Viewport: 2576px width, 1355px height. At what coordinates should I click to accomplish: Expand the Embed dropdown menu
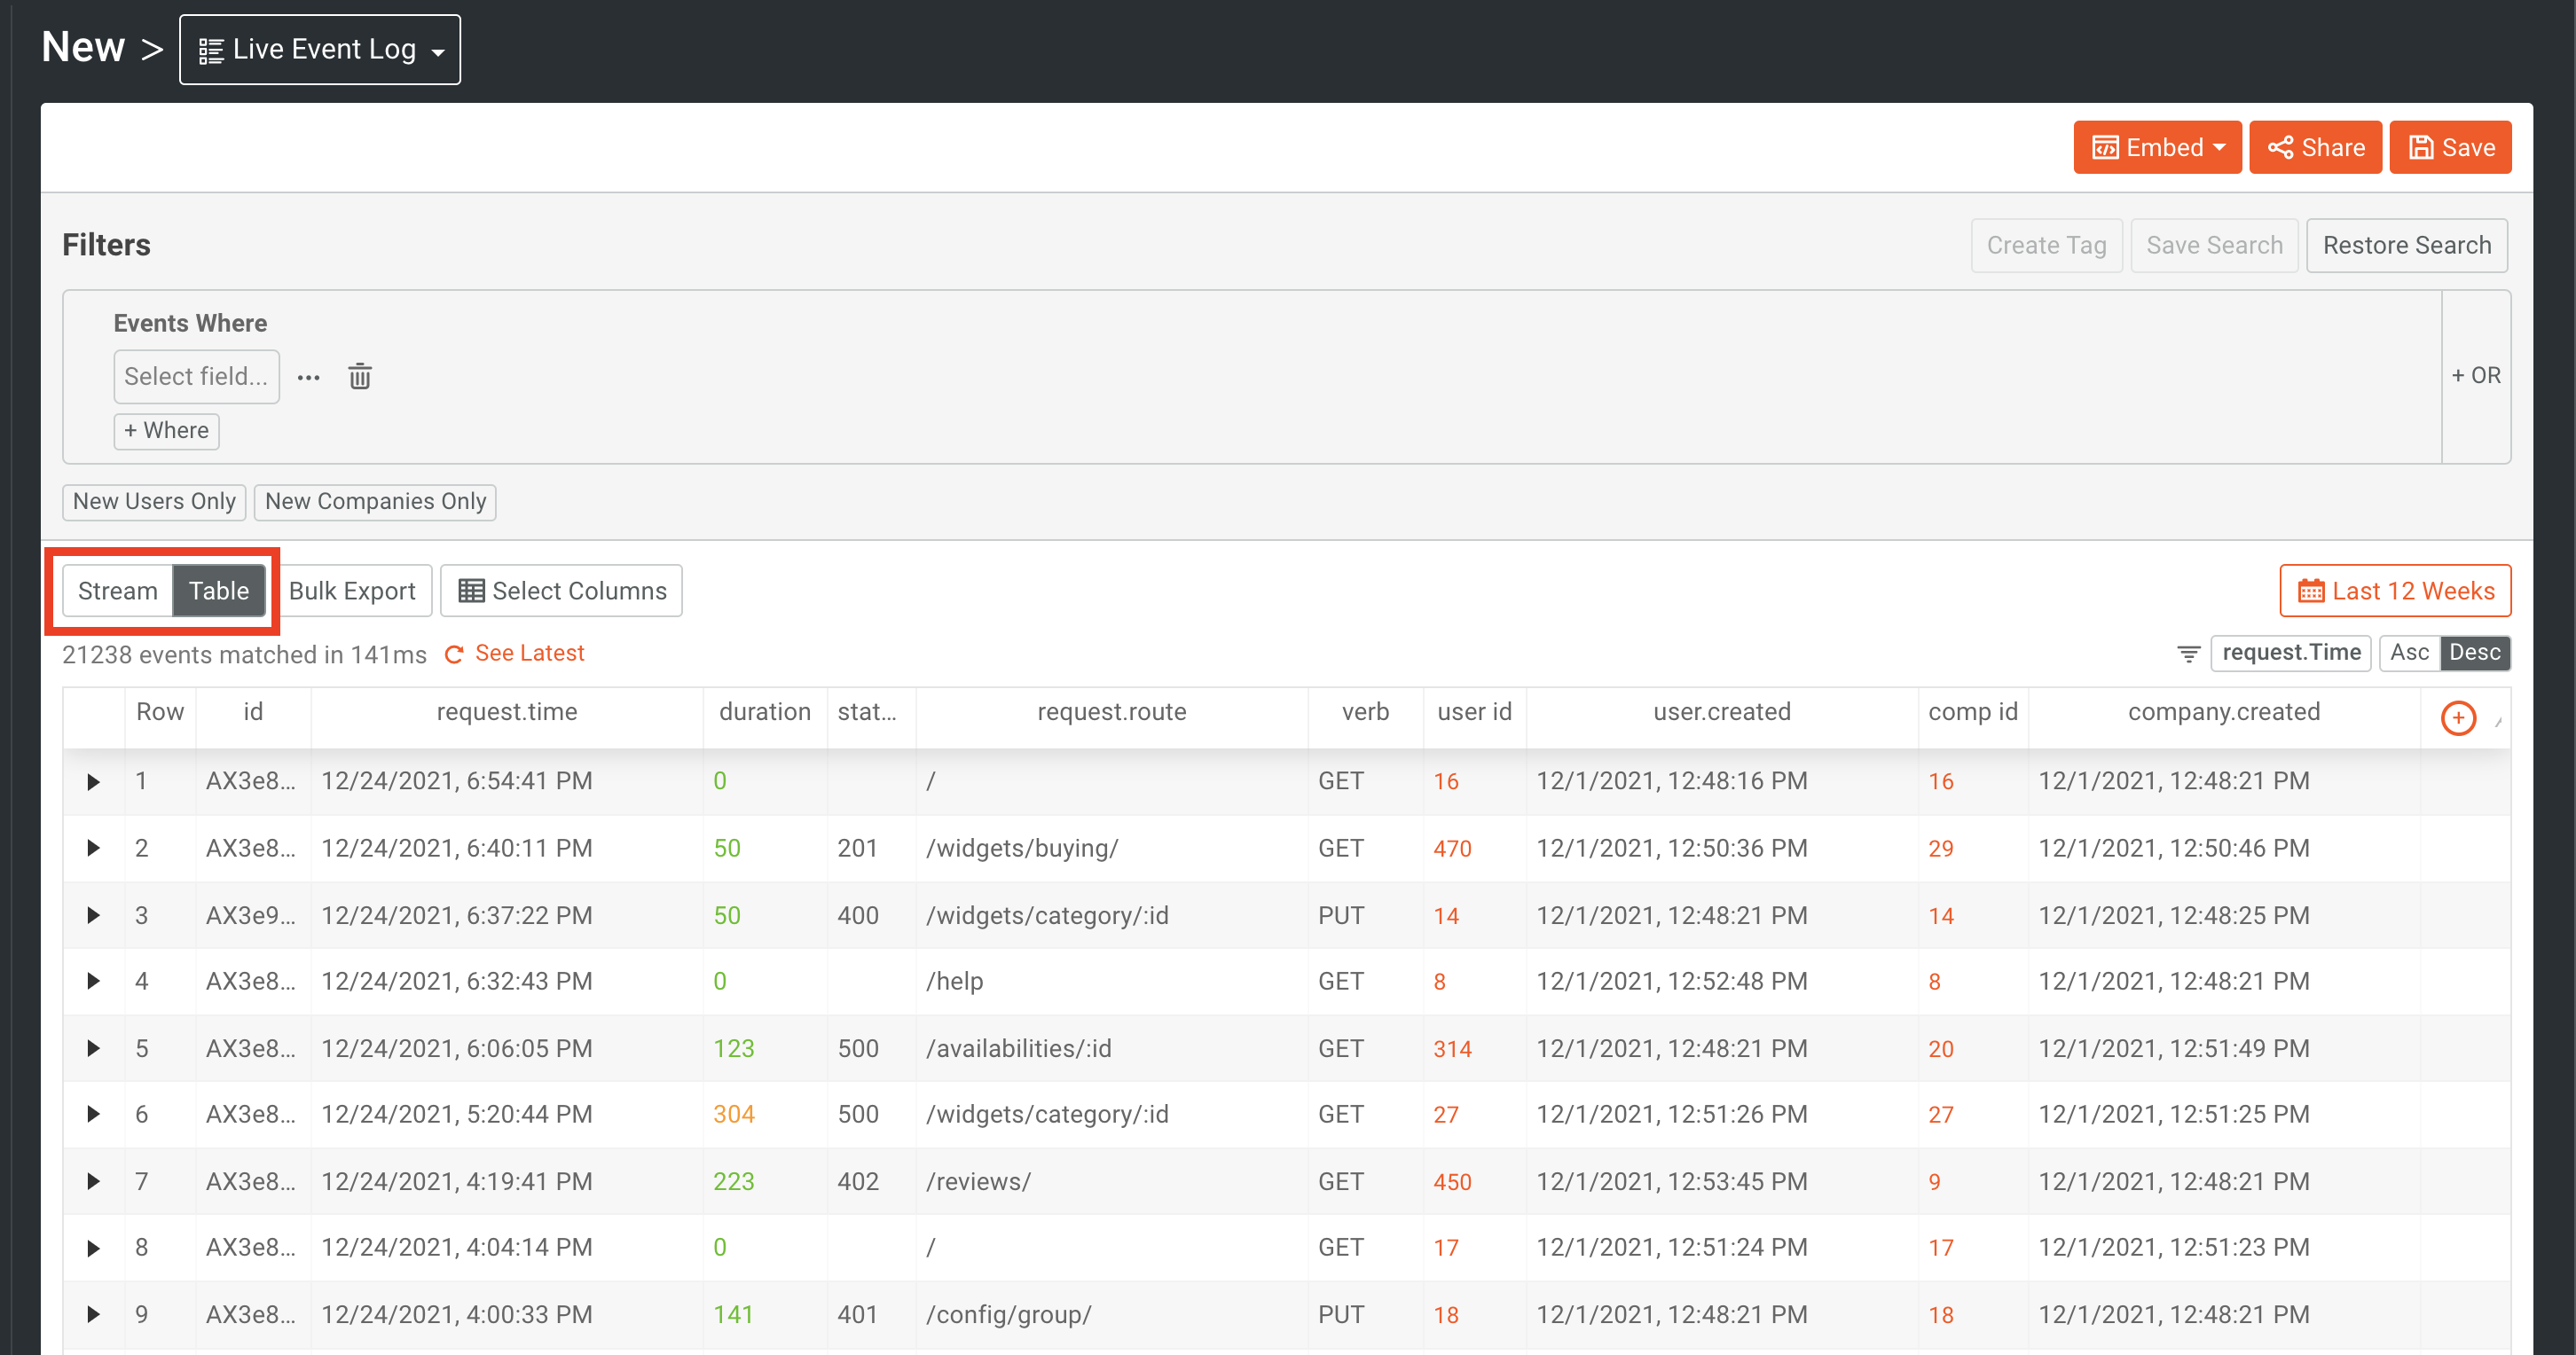click(x=2157, y=147)
